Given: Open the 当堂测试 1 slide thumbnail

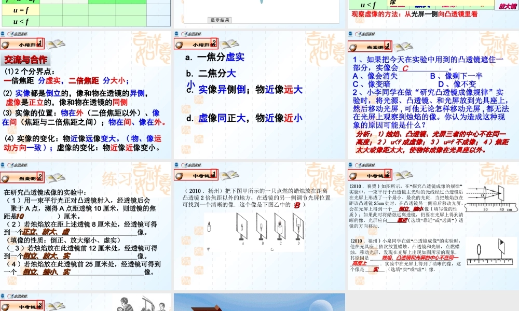Looking at the screenshot, I should (433, 95).
